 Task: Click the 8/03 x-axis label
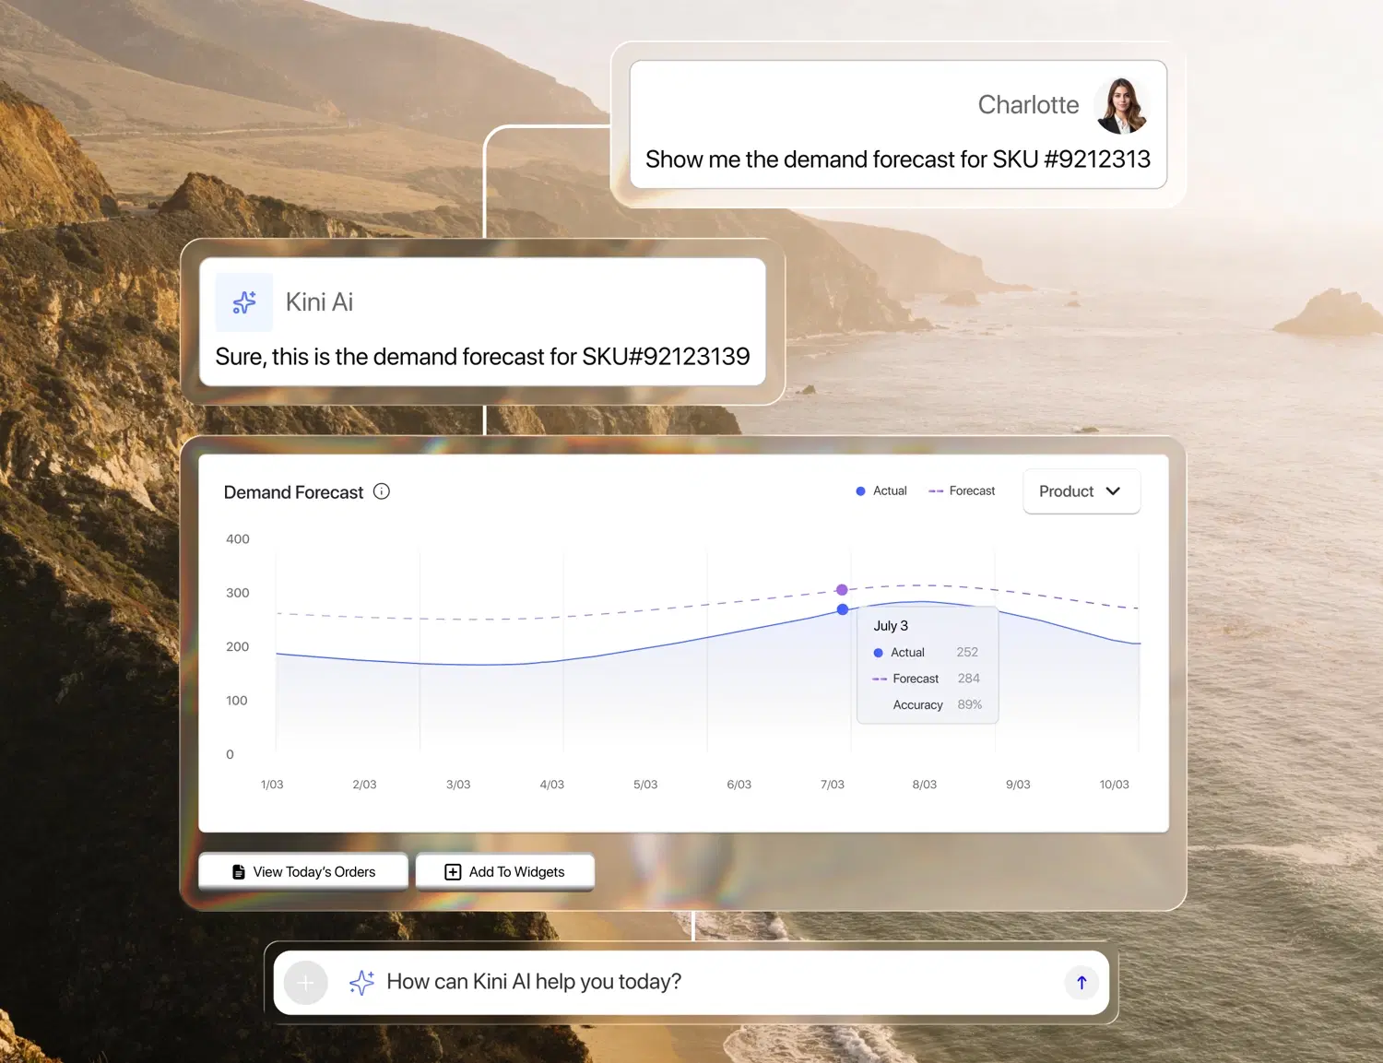point(925,785)
